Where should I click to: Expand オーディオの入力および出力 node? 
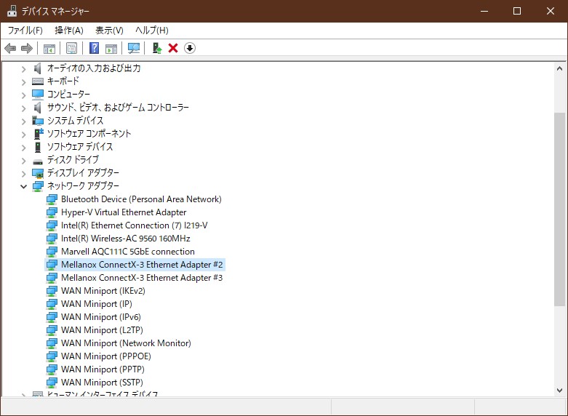(x=23, y=69)
